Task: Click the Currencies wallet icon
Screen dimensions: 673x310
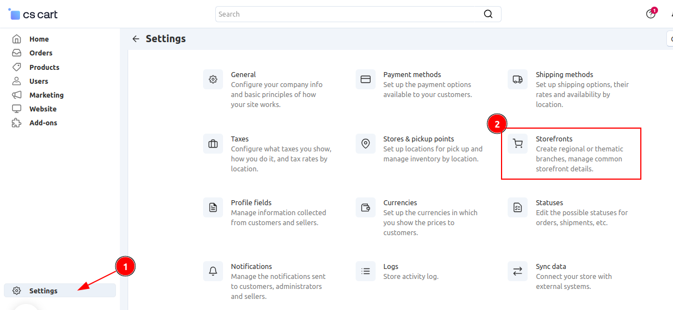Action: [x=366, y=207]
